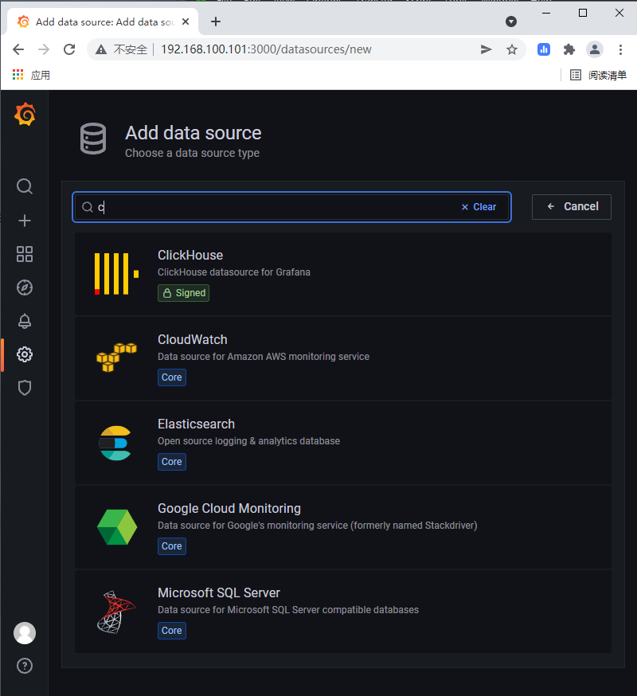Screen dimensions: 637x696
Task: Click the blue chart extension icon in toolbar
Action: tap(543, 49)
